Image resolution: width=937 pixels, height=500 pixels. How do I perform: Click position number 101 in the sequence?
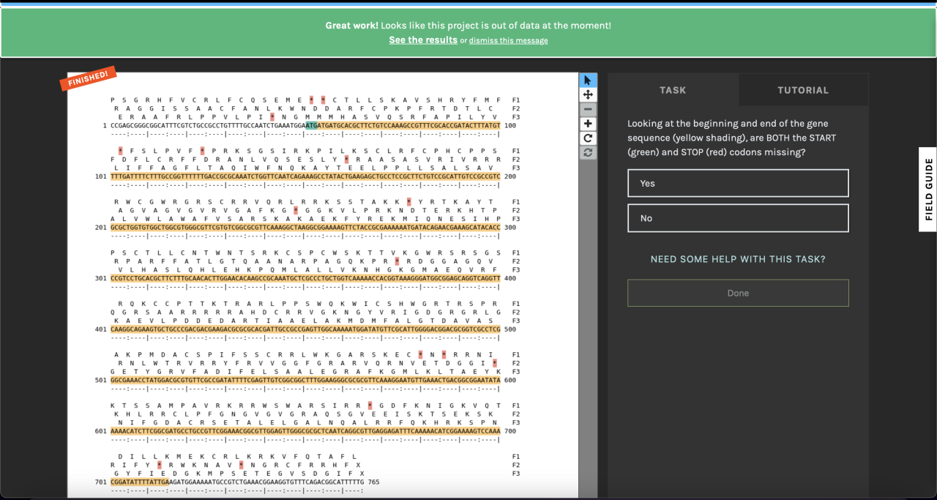(x=101, y=176)
